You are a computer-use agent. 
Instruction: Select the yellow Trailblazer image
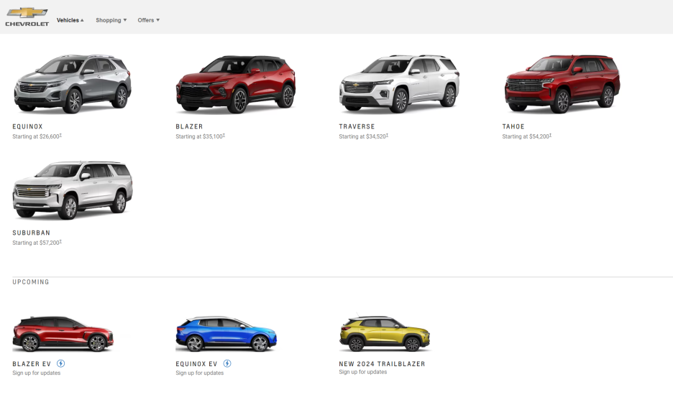[385, 334]
